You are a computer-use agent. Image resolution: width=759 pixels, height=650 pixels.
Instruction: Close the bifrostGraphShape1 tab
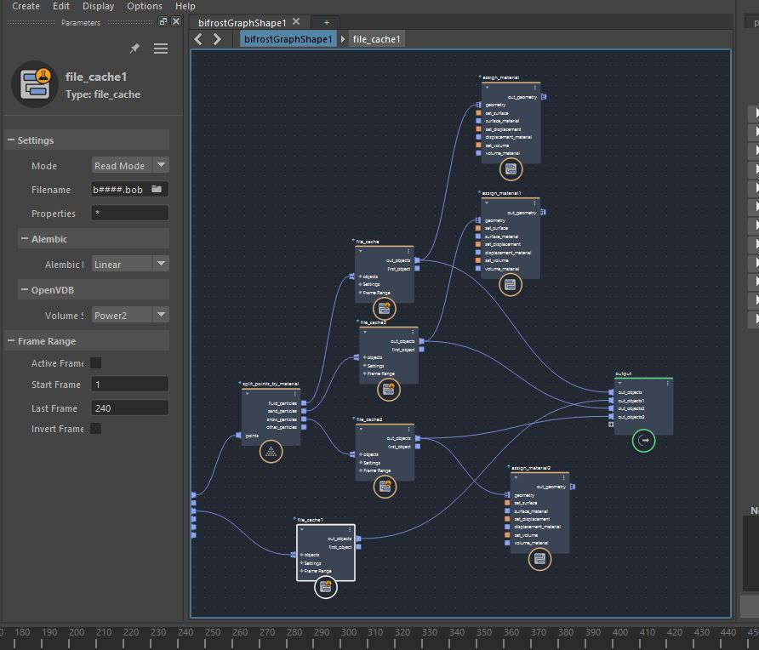click(x=296, y=22)
